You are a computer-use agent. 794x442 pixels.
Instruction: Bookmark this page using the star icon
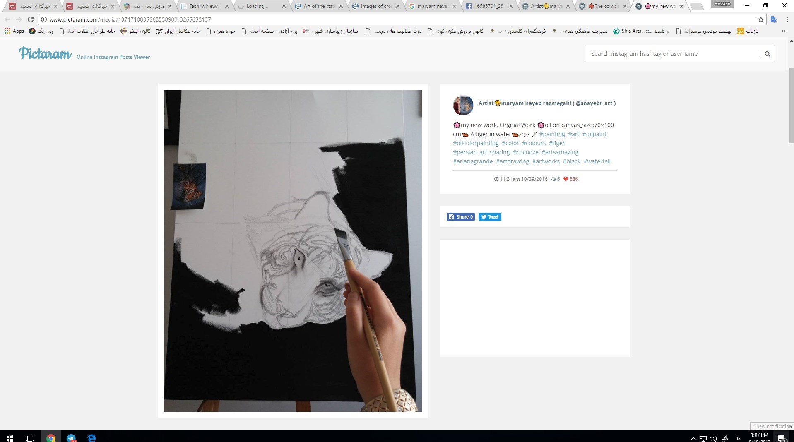[760, 19]
